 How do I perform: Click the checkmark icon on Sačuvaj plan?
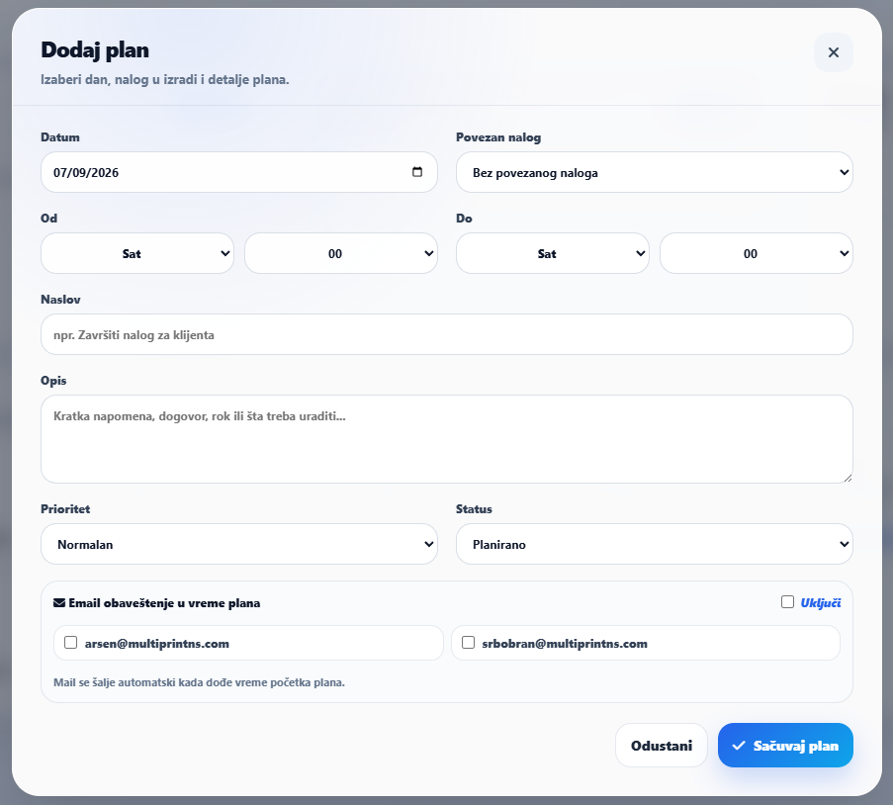point(739,746)
